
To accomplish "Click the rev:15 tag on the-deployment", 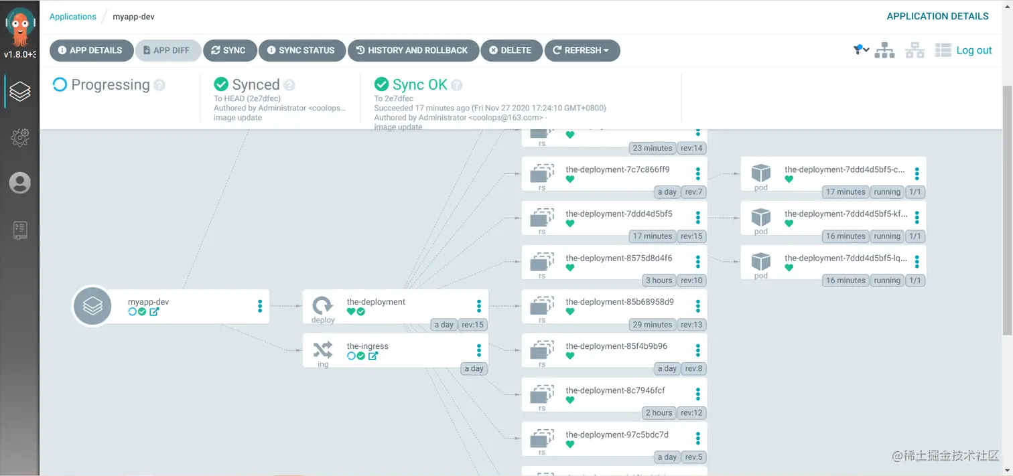I will [472, 325].
